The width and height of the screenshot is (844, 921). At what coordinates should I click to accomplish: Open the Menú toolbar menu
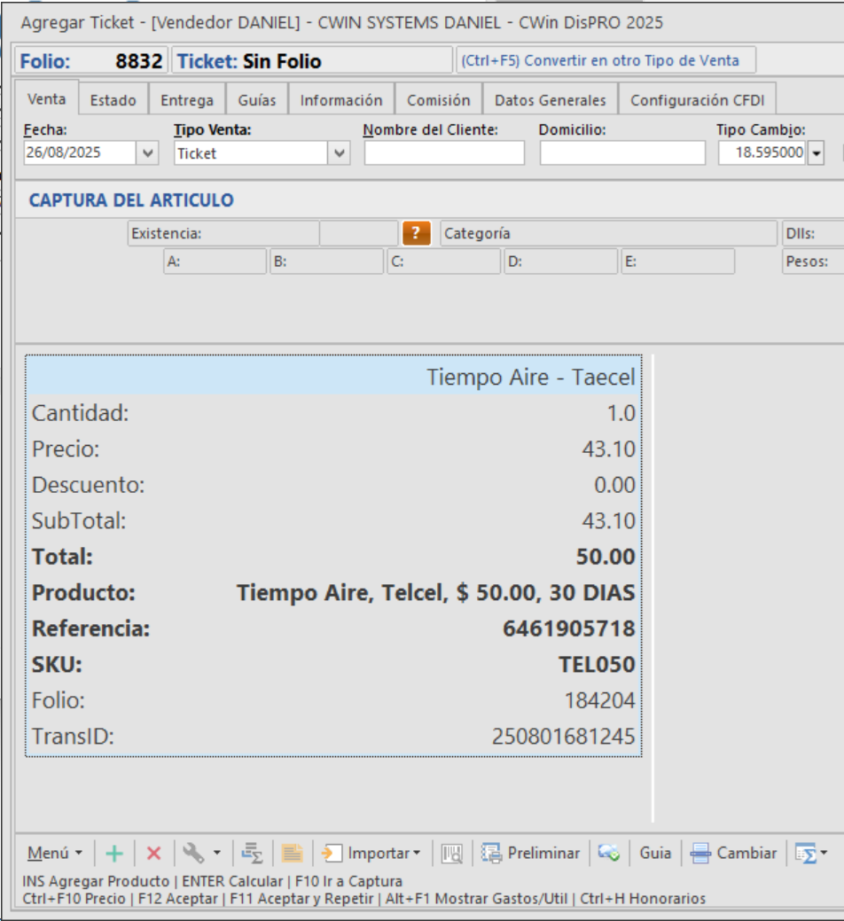click(54, 854)
